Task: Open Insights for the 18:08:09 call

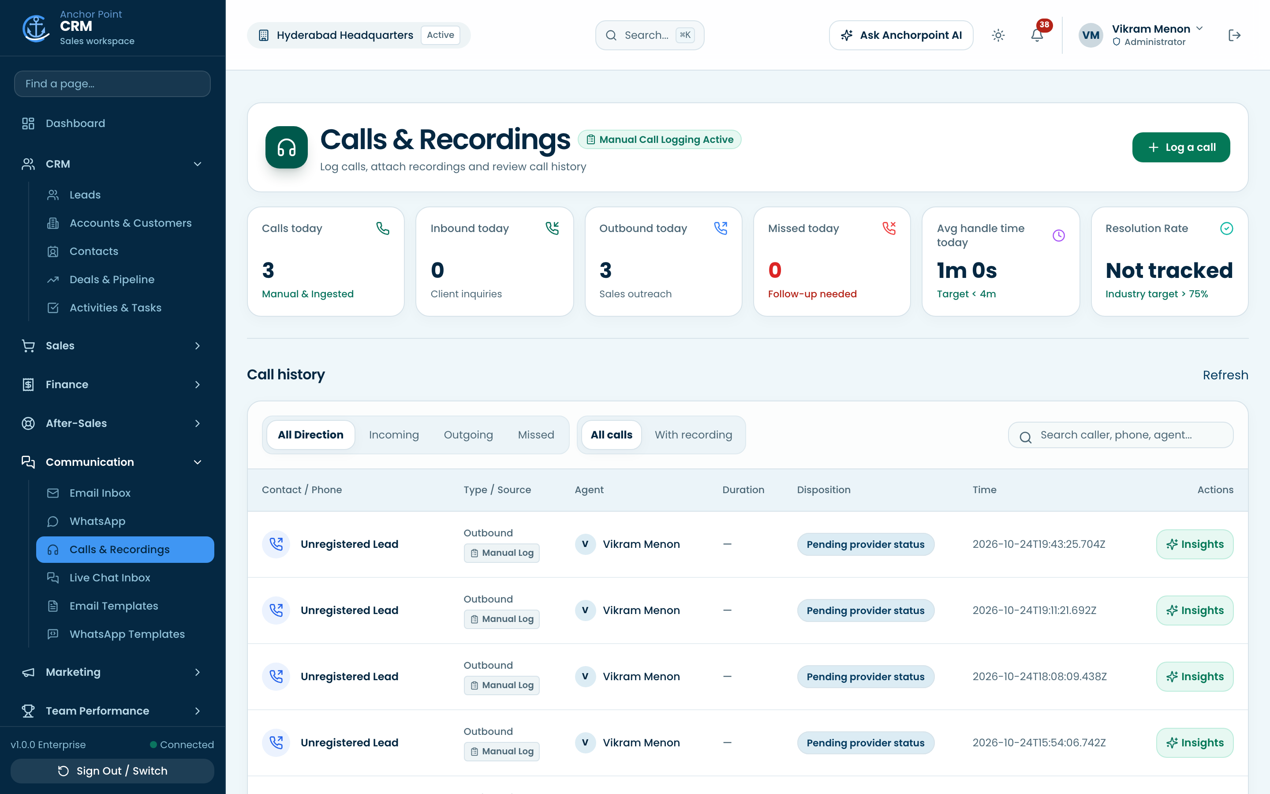Action: pyautogui.click(x=1195, y=676)
